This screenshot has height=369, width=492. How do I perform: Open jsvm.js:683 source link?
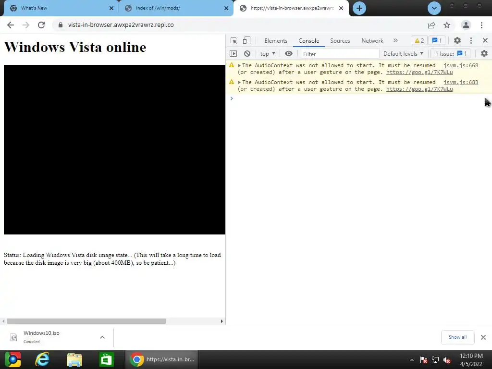click(x=461, y=82)
